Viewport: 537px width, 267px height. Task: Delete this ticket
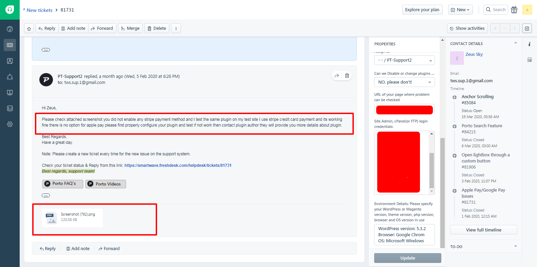(x=157, y=28)
